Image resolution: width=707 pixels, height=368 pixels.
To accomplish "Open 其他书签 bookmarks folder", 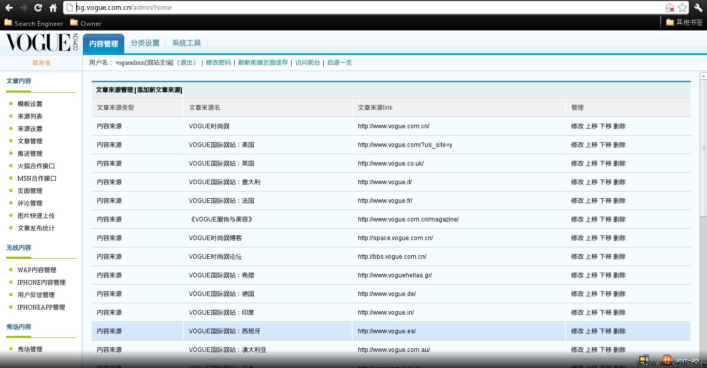I will pyautogui.click(x=685, y=22).
